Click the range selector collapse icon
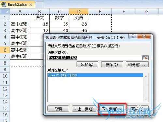 145,58
